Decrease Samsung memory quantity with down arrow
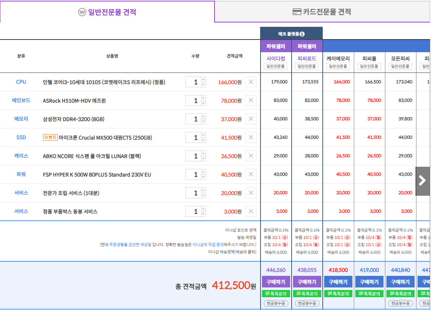 (x=203, y=121)
